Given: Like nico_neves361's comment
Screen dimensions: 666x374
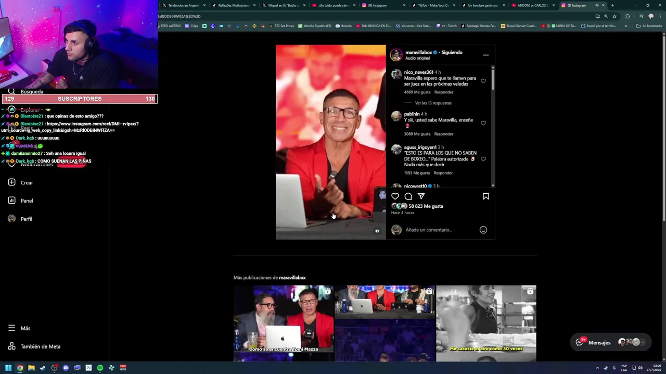Looking at the screenshot, I should coord(483,81).
